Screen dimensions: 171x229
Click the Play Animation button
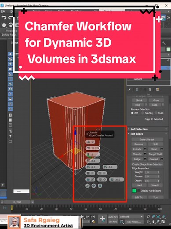[83, 217]
